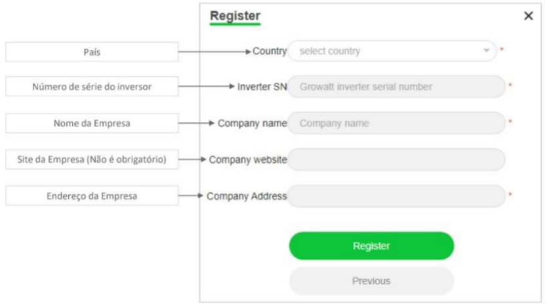Viewport: 549px width, 306px height.
Task: Click the 'Country' field label
Action: 270,51
